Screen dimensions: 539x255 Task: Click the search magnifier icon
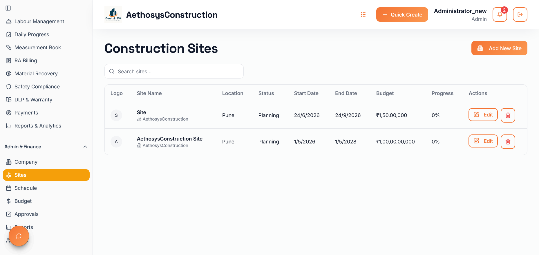click(112, 71)
